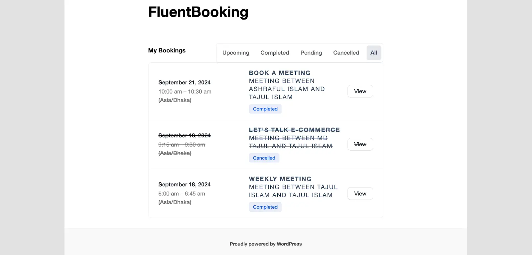
Task: Click the Completed badge under Weekly Meeting
Action: pos(265,207)
